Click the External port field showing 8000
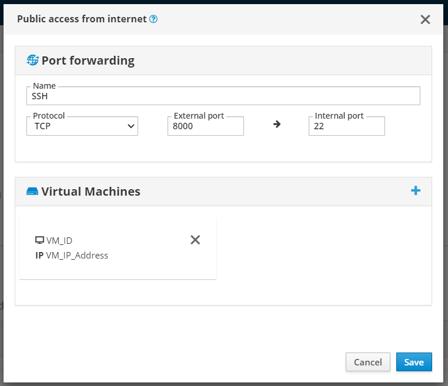This screenshot has height=386, width=448. coord(205,126)
